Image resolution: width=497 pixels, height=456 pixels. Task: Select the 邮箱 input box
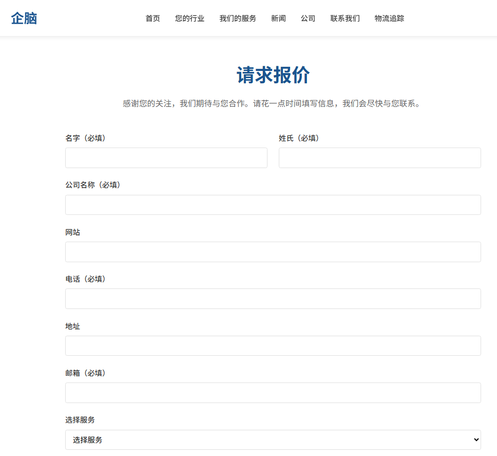pyautogui.click(x=273, y=393)
